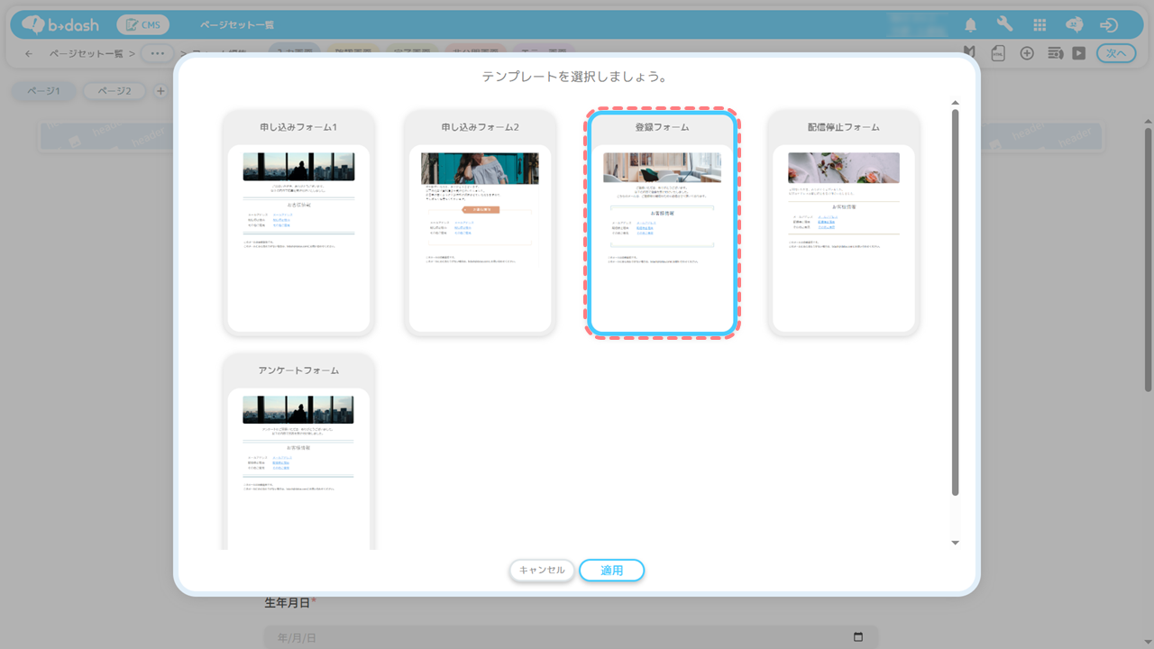Open the apps grid icon

(1040, 25)
